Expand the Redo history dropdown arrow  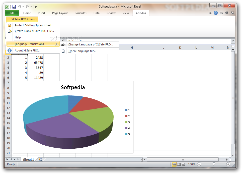click(31, 7)
